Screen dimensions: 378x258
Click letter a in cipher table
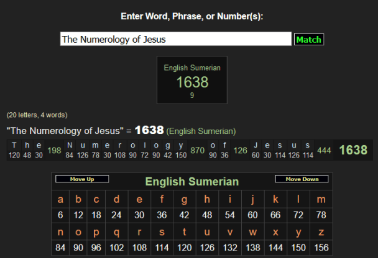pyautogui.click(x=60, y=199)
